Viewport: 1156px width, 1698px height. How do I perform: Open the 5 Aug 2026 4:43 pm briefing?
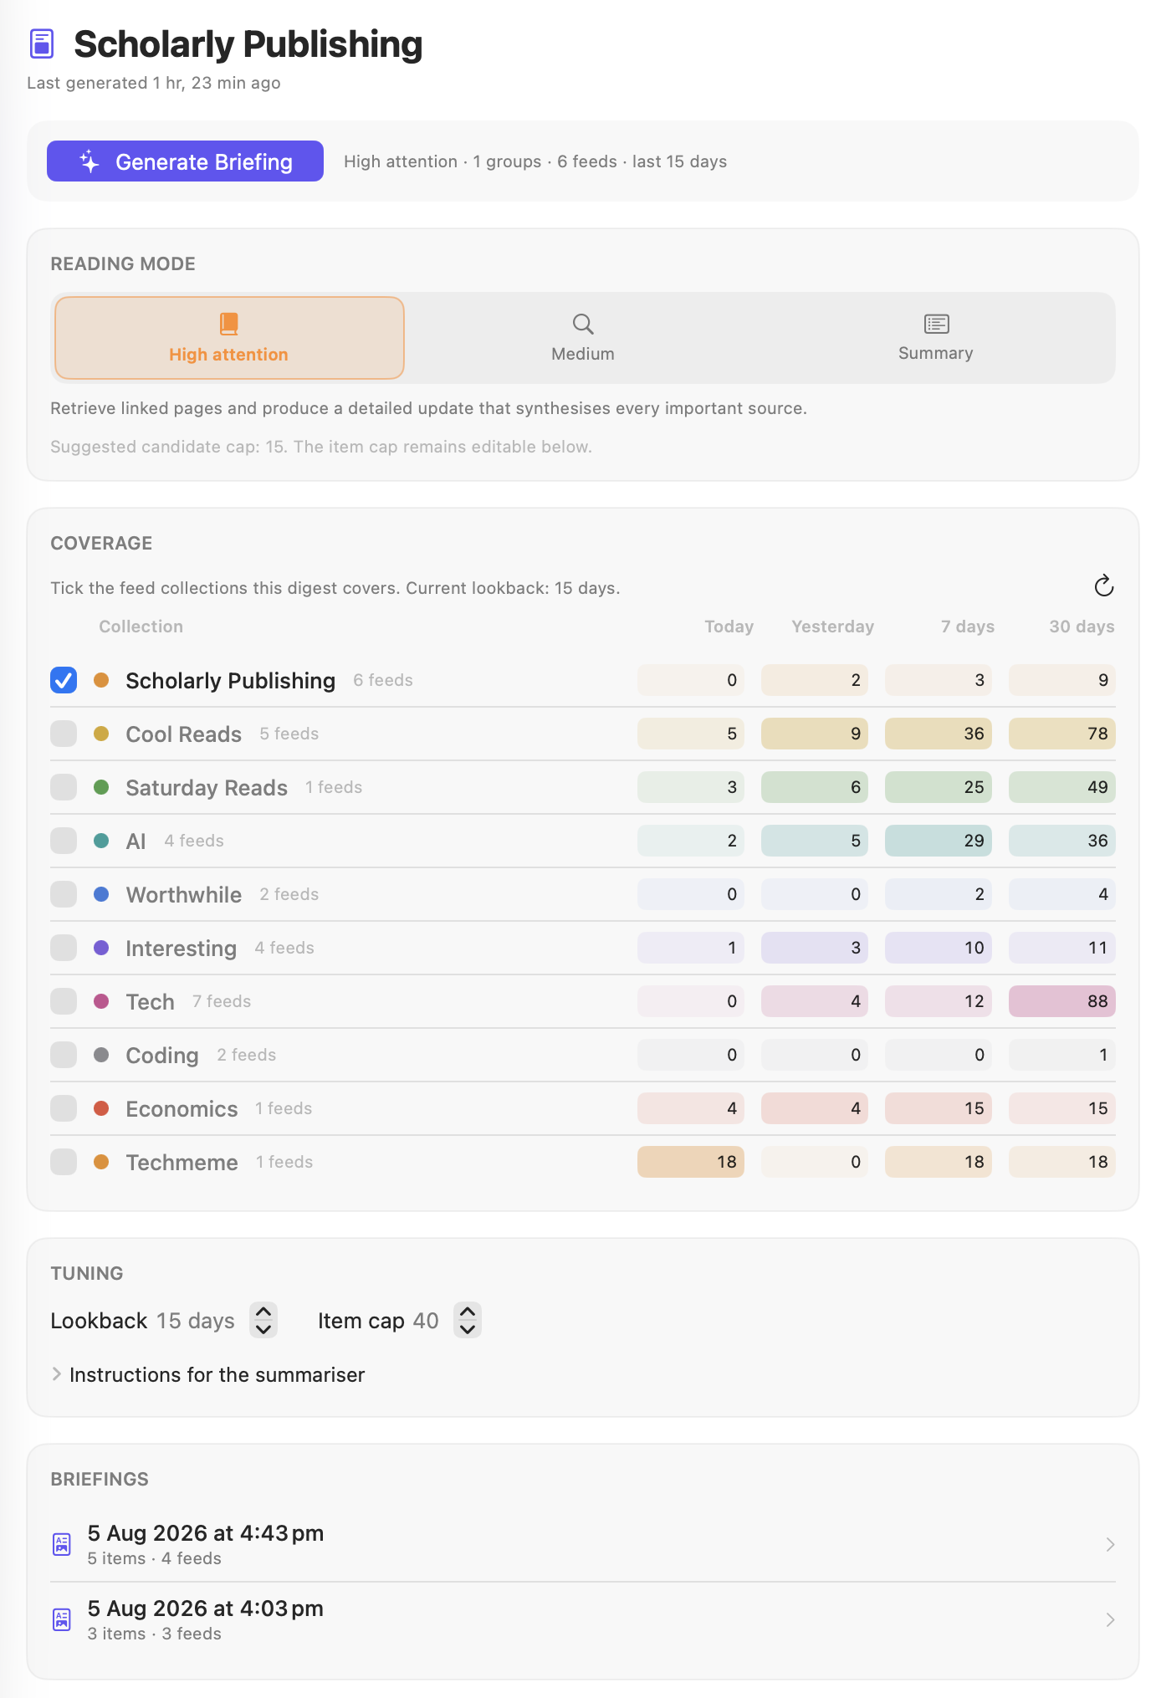point(583,1544)
